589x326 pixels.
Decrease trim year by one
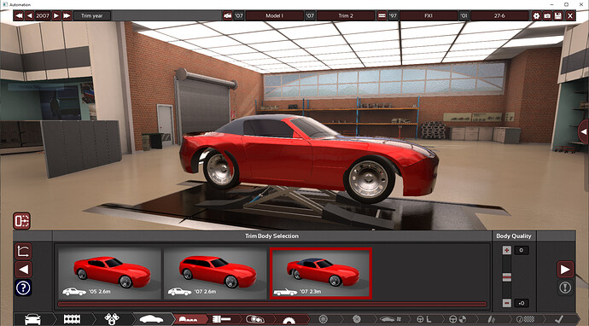click(30, 15)
